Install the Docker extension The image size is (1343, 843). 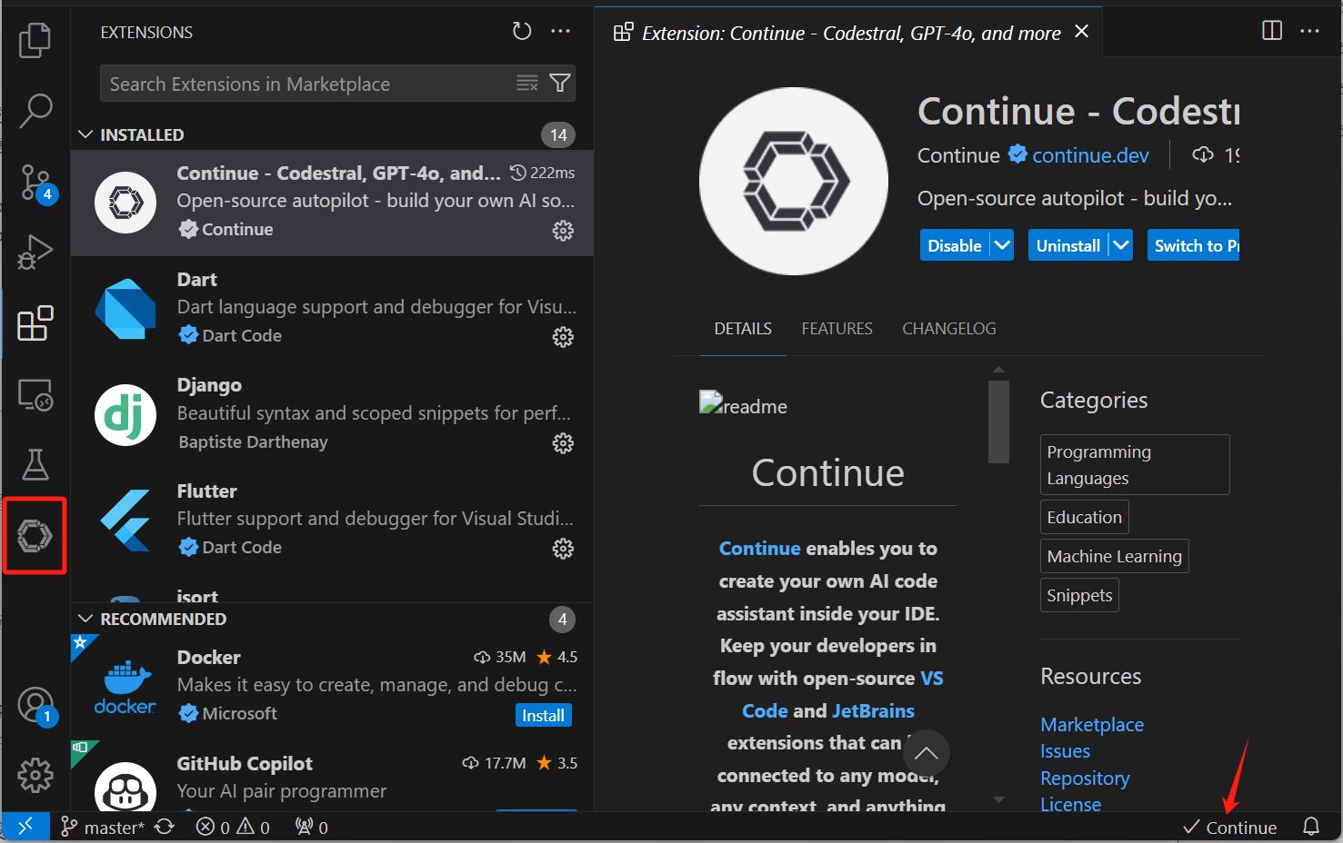point(543,716)
